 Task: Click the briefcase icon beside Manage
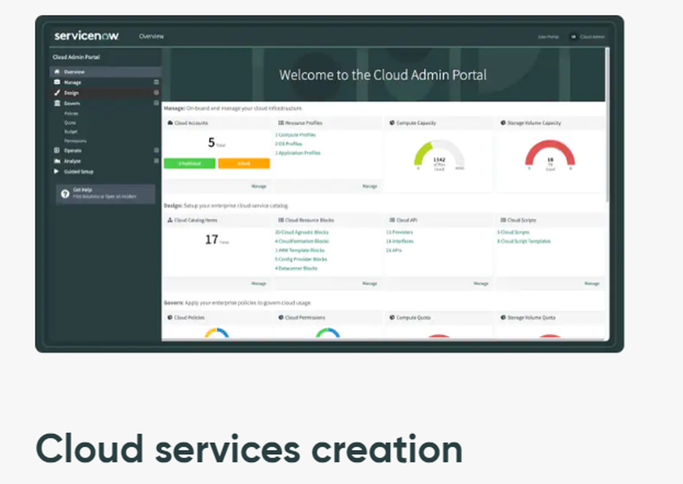[57, 82]
